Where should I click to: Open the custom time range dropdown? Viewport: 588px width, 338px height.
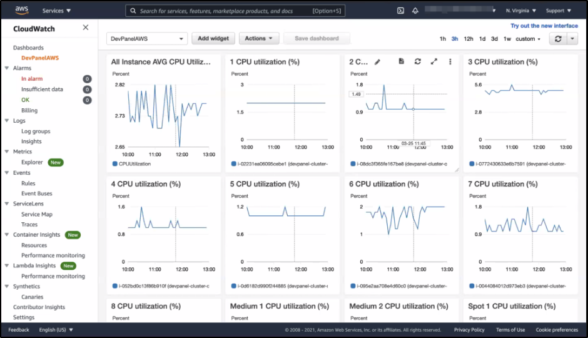click(528, 39)
